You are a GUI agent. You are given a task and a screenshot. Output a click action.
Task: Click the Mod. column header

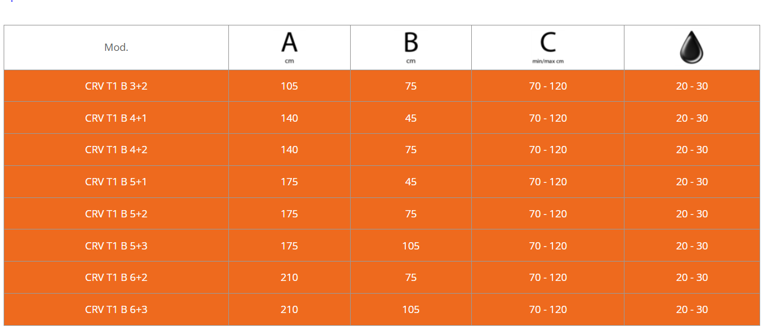pos(116,47)
